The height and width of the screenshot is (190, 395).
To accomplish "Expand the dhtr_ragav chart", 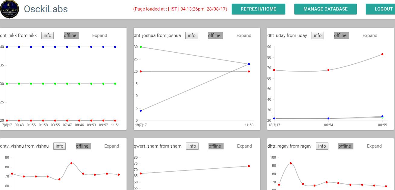I will (374, 146).
